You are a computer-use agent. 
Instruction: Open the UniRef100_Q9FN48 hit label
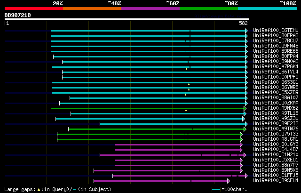coord(276,46)
